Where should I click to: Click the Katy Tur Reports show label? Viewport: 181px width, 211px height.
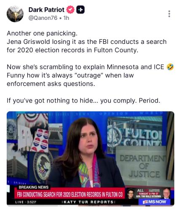[x=88, y=202]
